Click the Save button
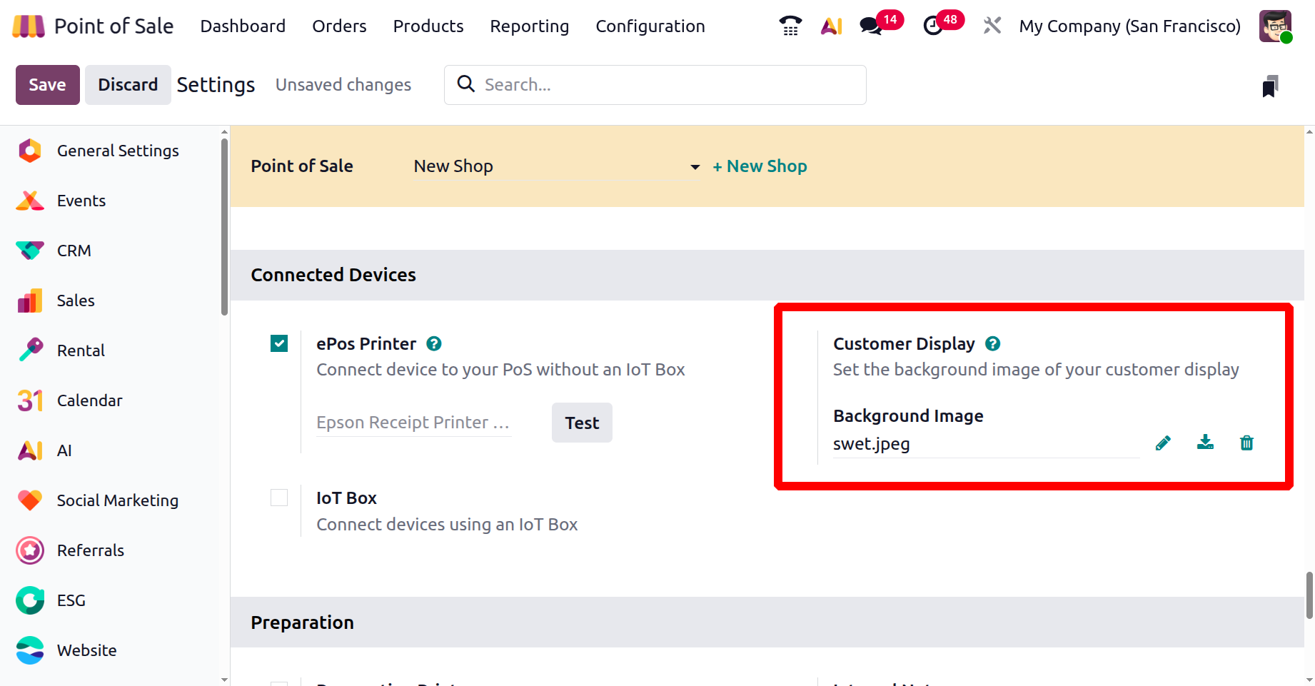 pos(47,85)
